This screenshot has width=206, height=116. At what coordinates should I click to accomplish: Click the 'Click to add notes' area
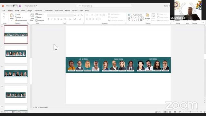[41, 107]
